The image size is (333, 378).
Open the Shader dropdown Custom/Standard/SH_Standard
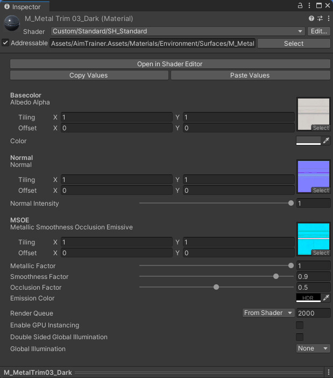[178, 31]
